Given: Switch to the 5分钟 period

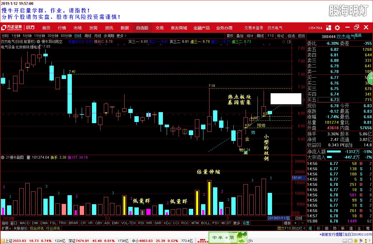Looking at the screenshot, I should pos(27,36).
